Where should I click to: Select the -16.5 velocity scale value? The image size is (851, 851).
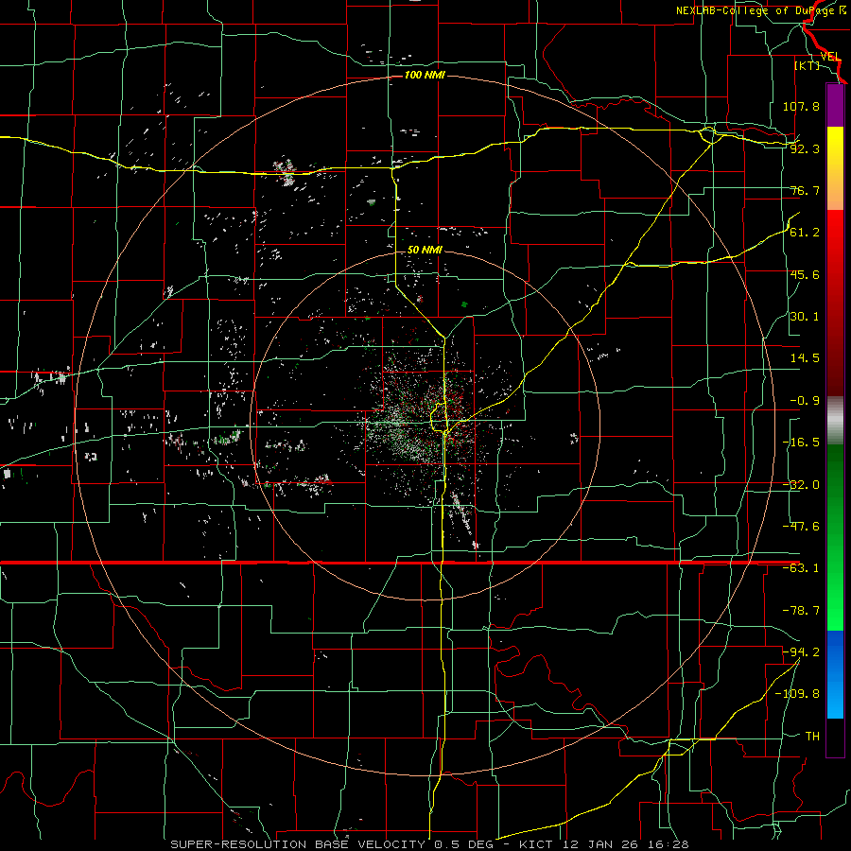click(x=801, y=443)
